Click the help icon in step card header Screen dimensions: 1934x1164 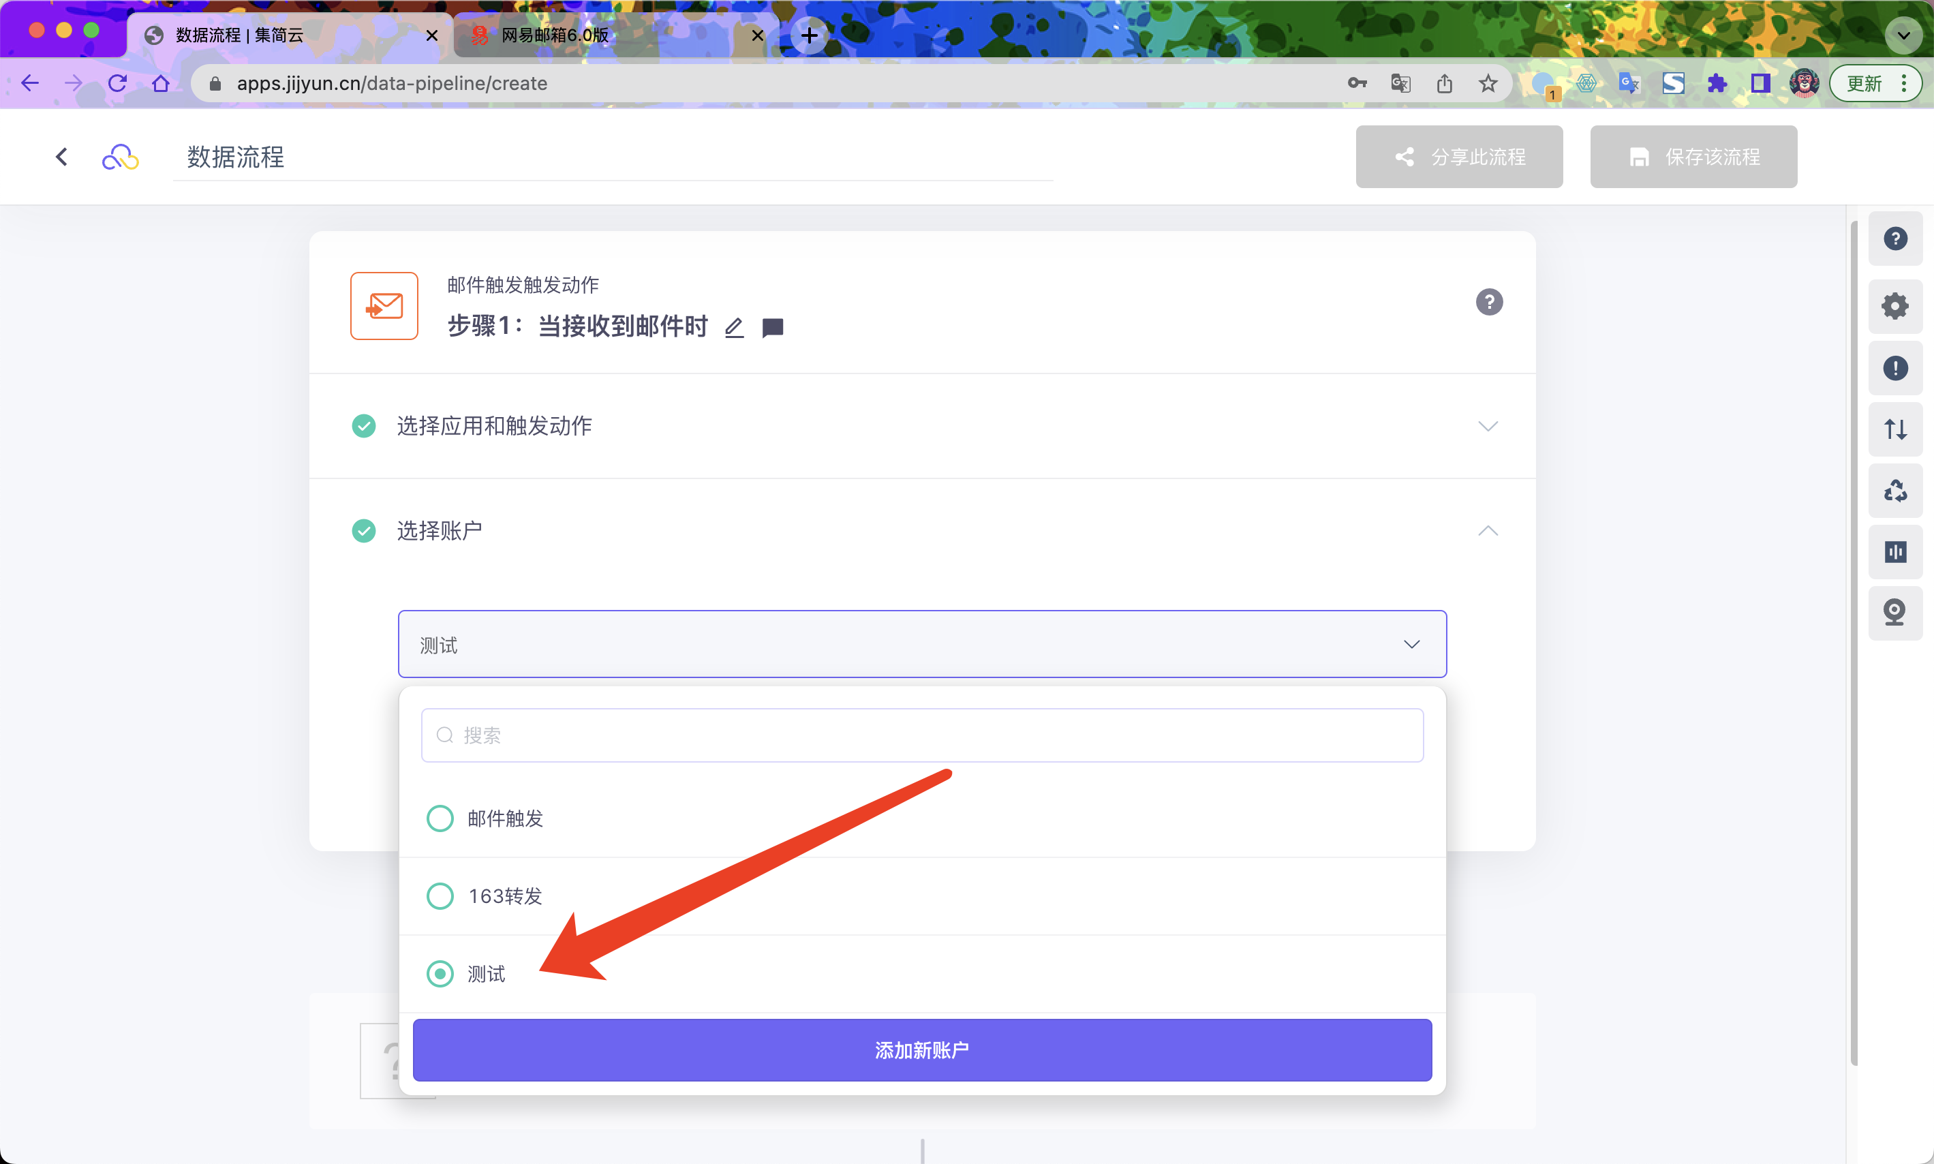tap(1488, 302)
